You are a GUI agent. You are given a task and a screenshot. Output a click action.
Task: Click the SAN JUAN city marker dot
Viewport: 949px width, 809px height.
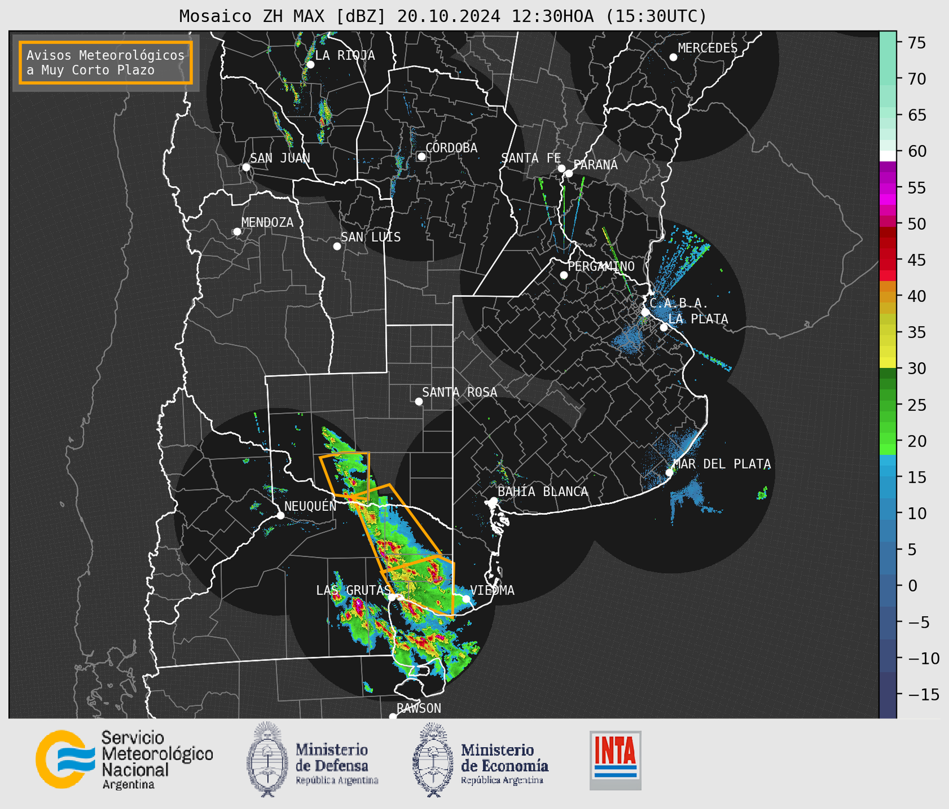pos(246,167)
